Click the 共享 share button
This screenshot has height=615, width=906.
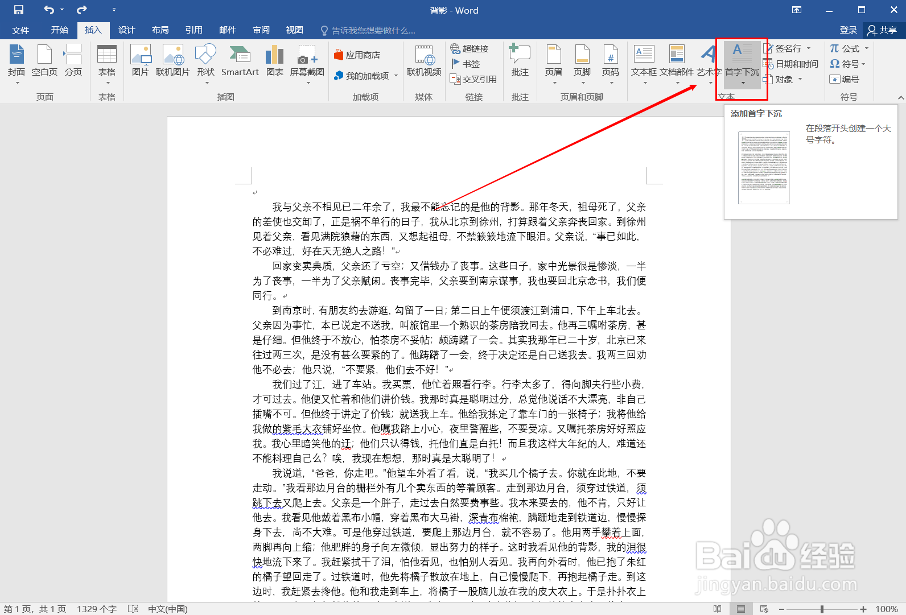[883, 30]
